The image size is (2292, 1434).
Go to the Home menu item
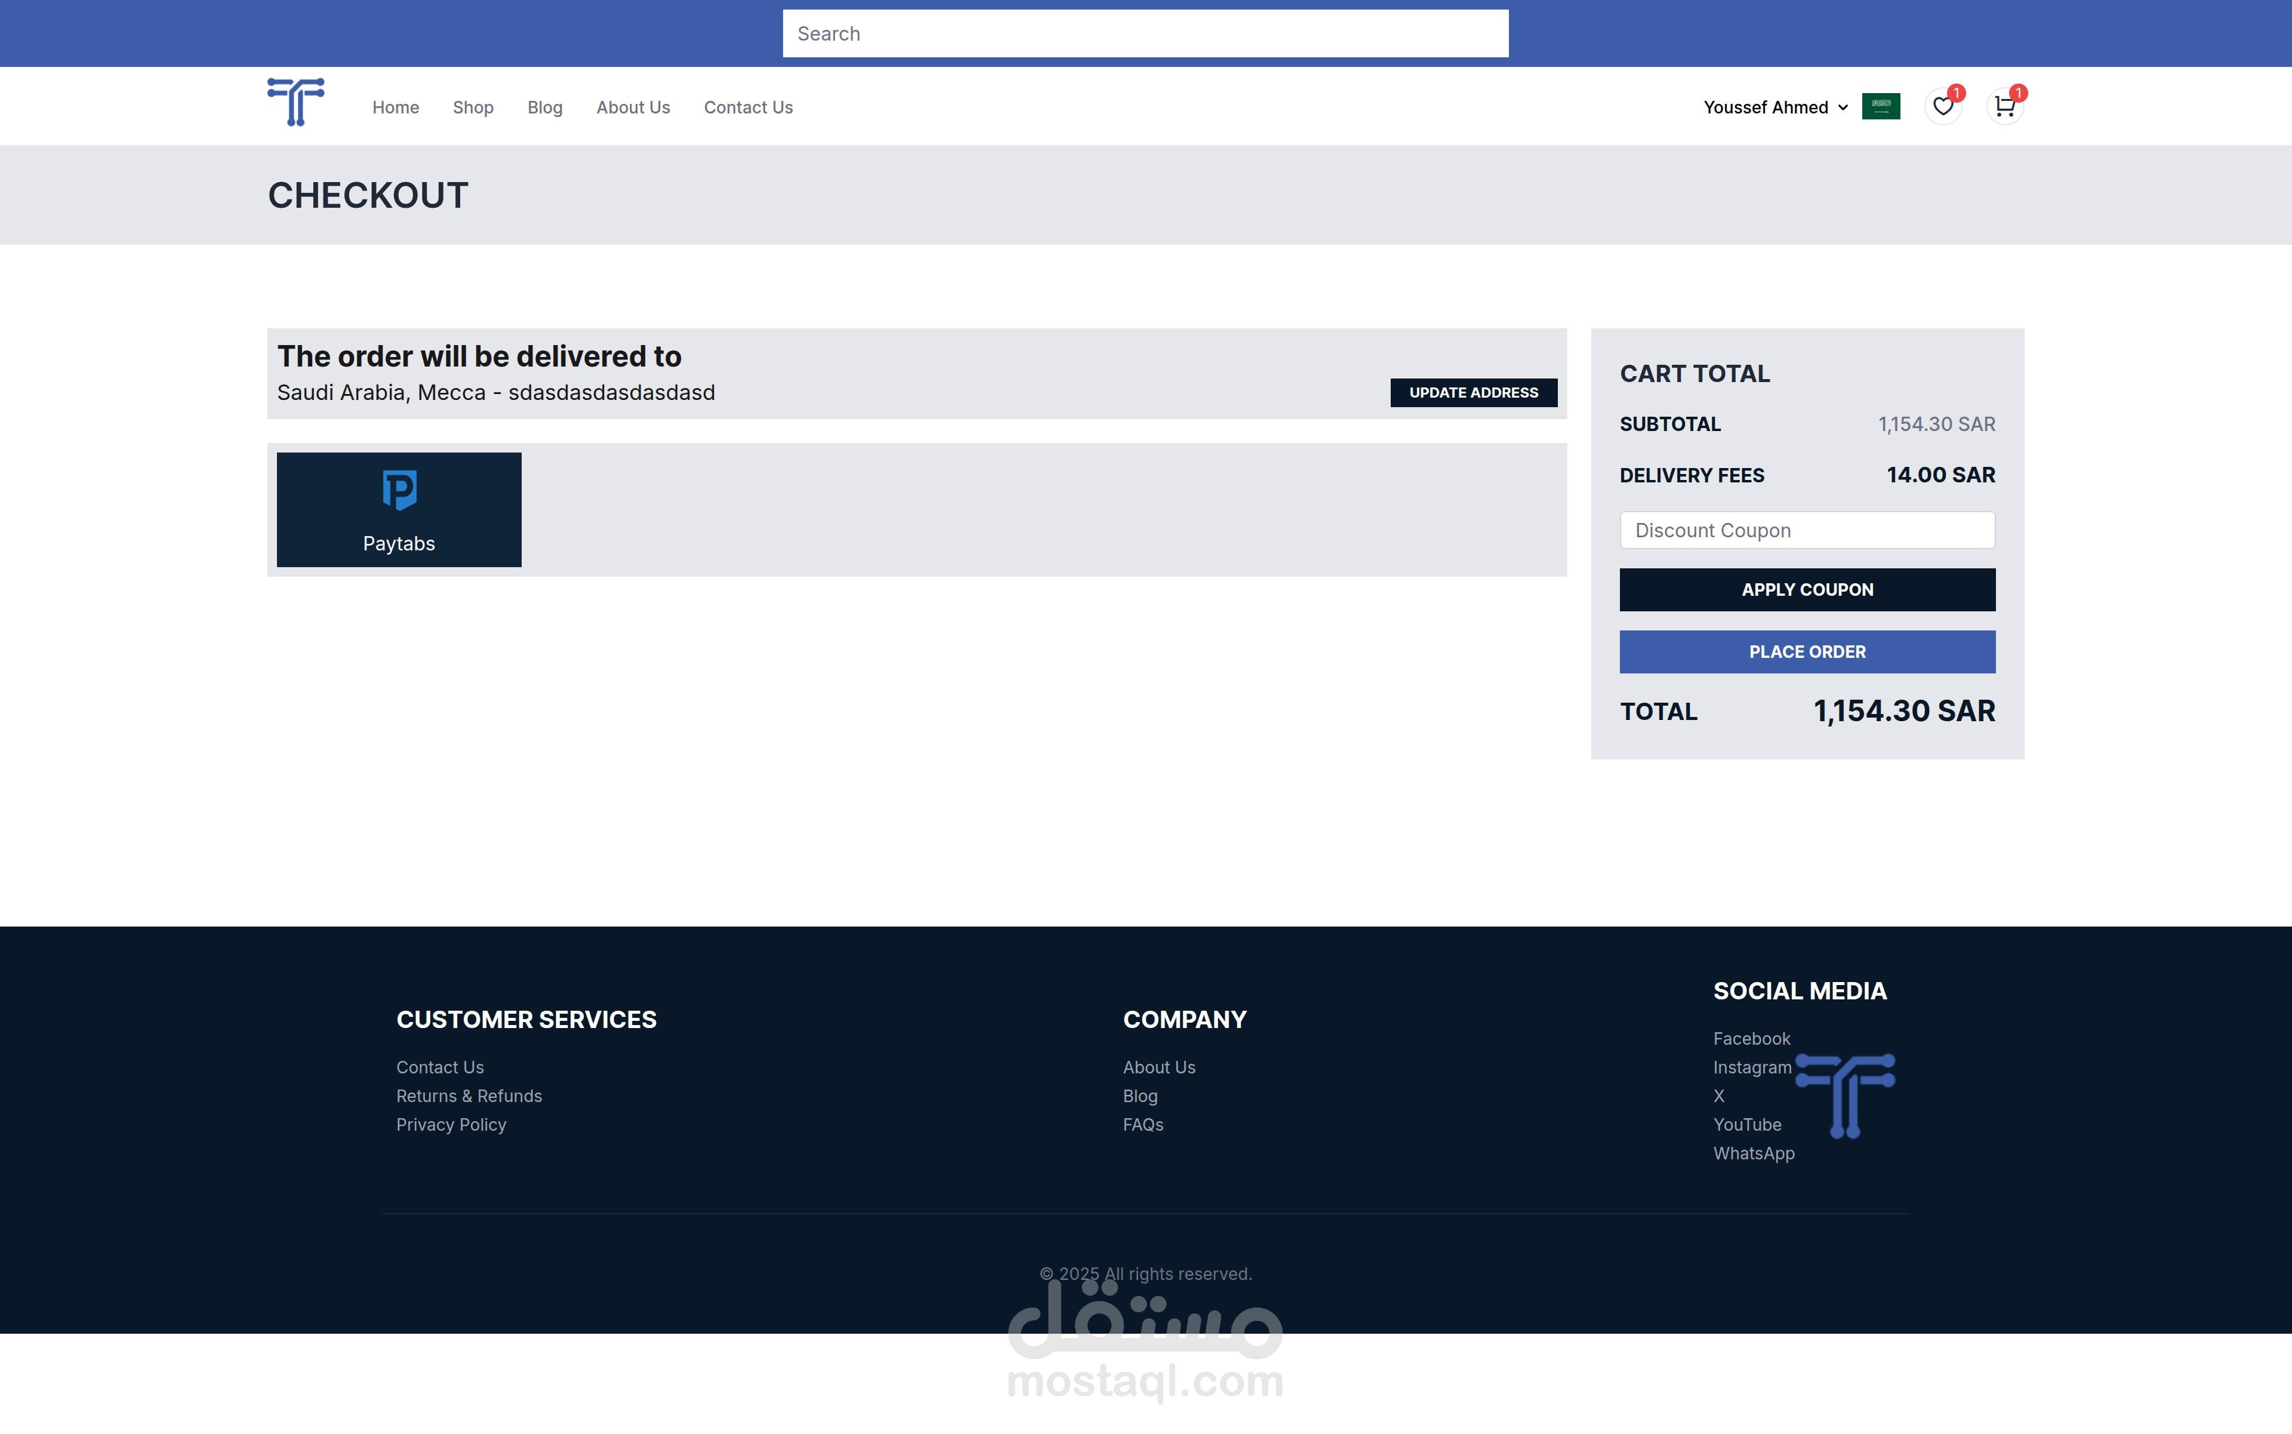click(x=396, y=107)
